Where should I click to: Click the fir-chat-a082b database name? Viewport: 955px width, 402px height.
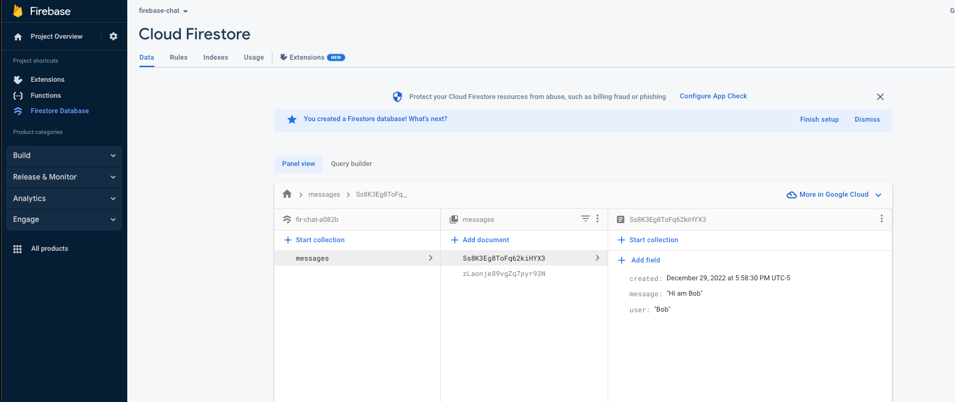317,219
